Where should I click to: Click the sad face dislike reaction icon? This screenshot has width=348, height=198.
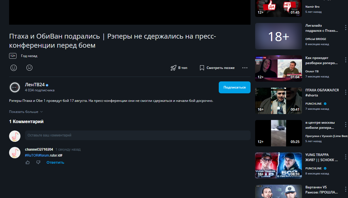click(29, 68)
